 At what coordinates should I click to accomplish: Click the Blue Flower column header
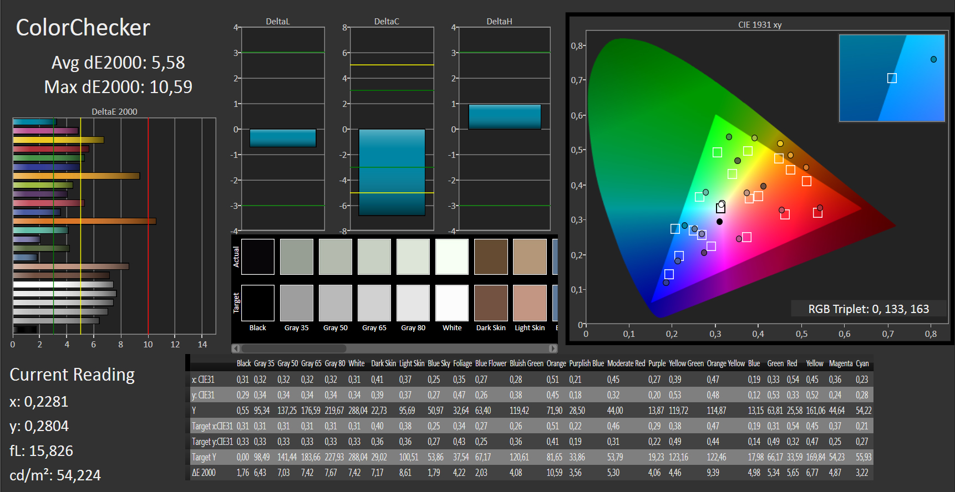[491, 363]
